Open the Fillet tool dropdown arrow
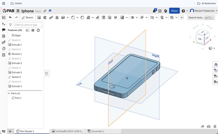The width and height of the screenshot is (218, 134). coord(77,17)
